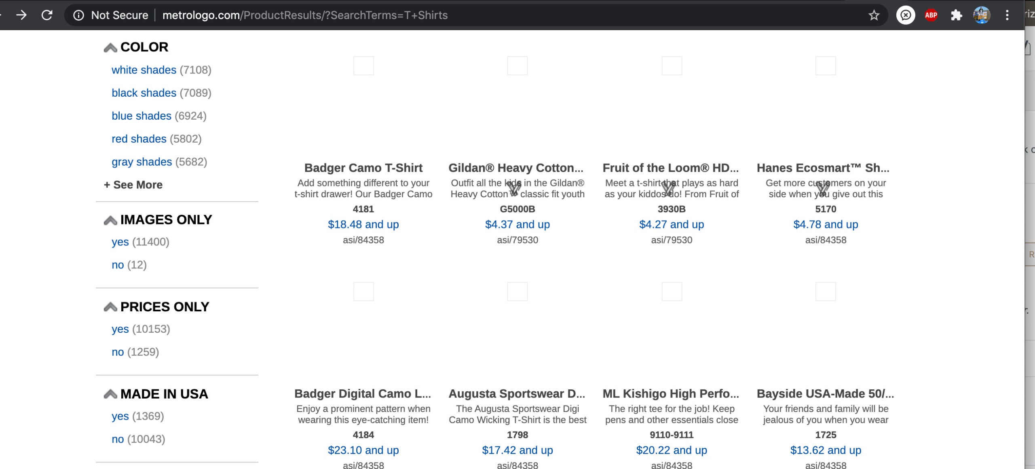Screen dimensions: 1035x469
Task: Open Hanes Ecosmart product title
Action: pos(823,168)
